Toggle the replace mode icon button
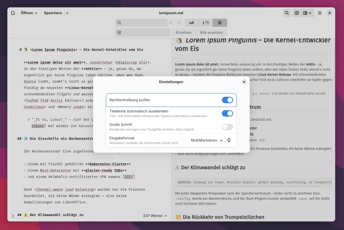Viewport: 344px width, 230px height. click(220, 23)
